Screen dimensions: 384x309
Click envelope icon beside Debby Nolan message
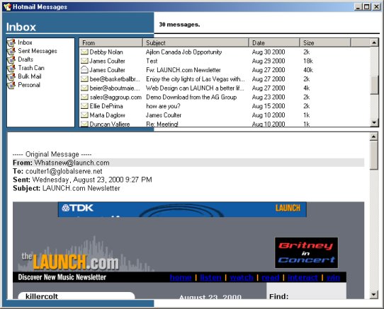(x=84, y=52)
